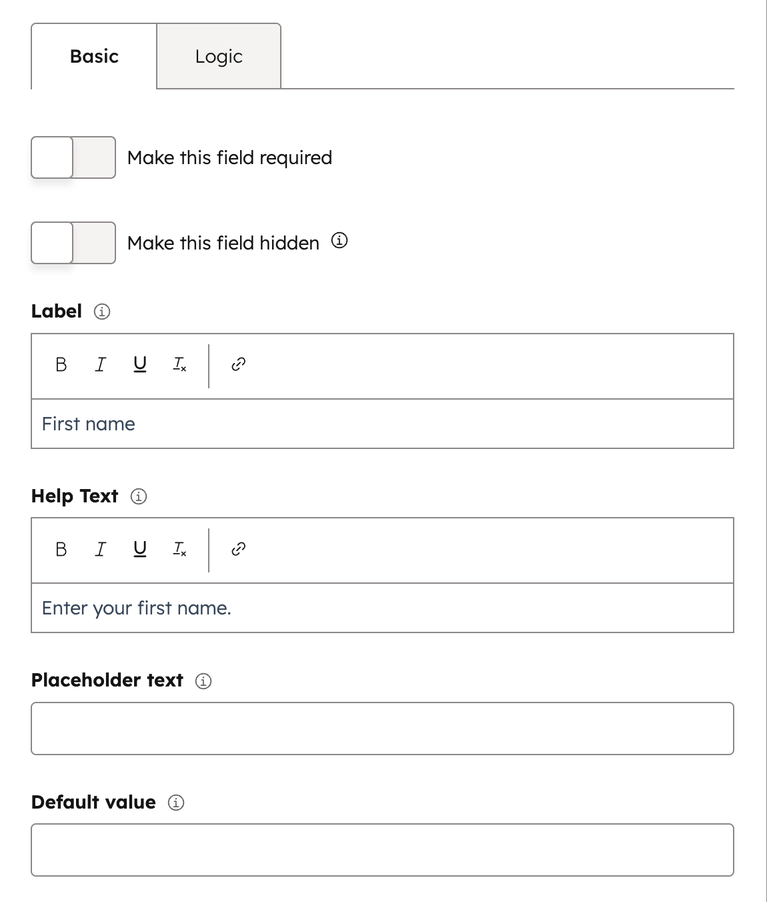Click Underline icon in Label editor
This screenshot has height=902, width=767.
pyautogui.click(x=140, y=364)
